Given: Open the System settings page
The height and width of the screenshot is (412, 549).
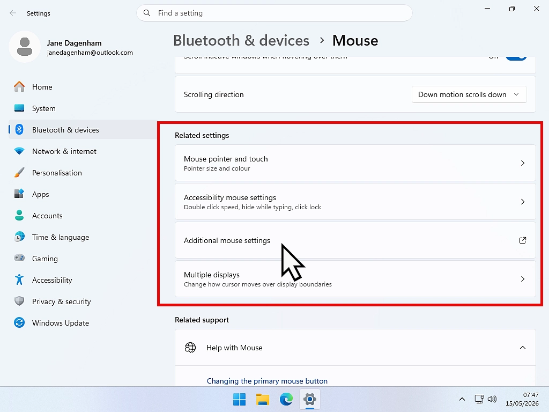Looking at the screenshot, I should click(x=83, y=108).
